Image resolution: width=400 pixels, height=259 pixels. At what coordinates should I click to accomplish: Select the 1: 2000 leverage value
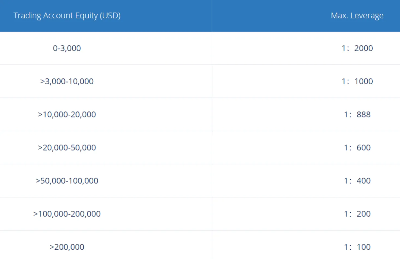[x=357, y=48]
